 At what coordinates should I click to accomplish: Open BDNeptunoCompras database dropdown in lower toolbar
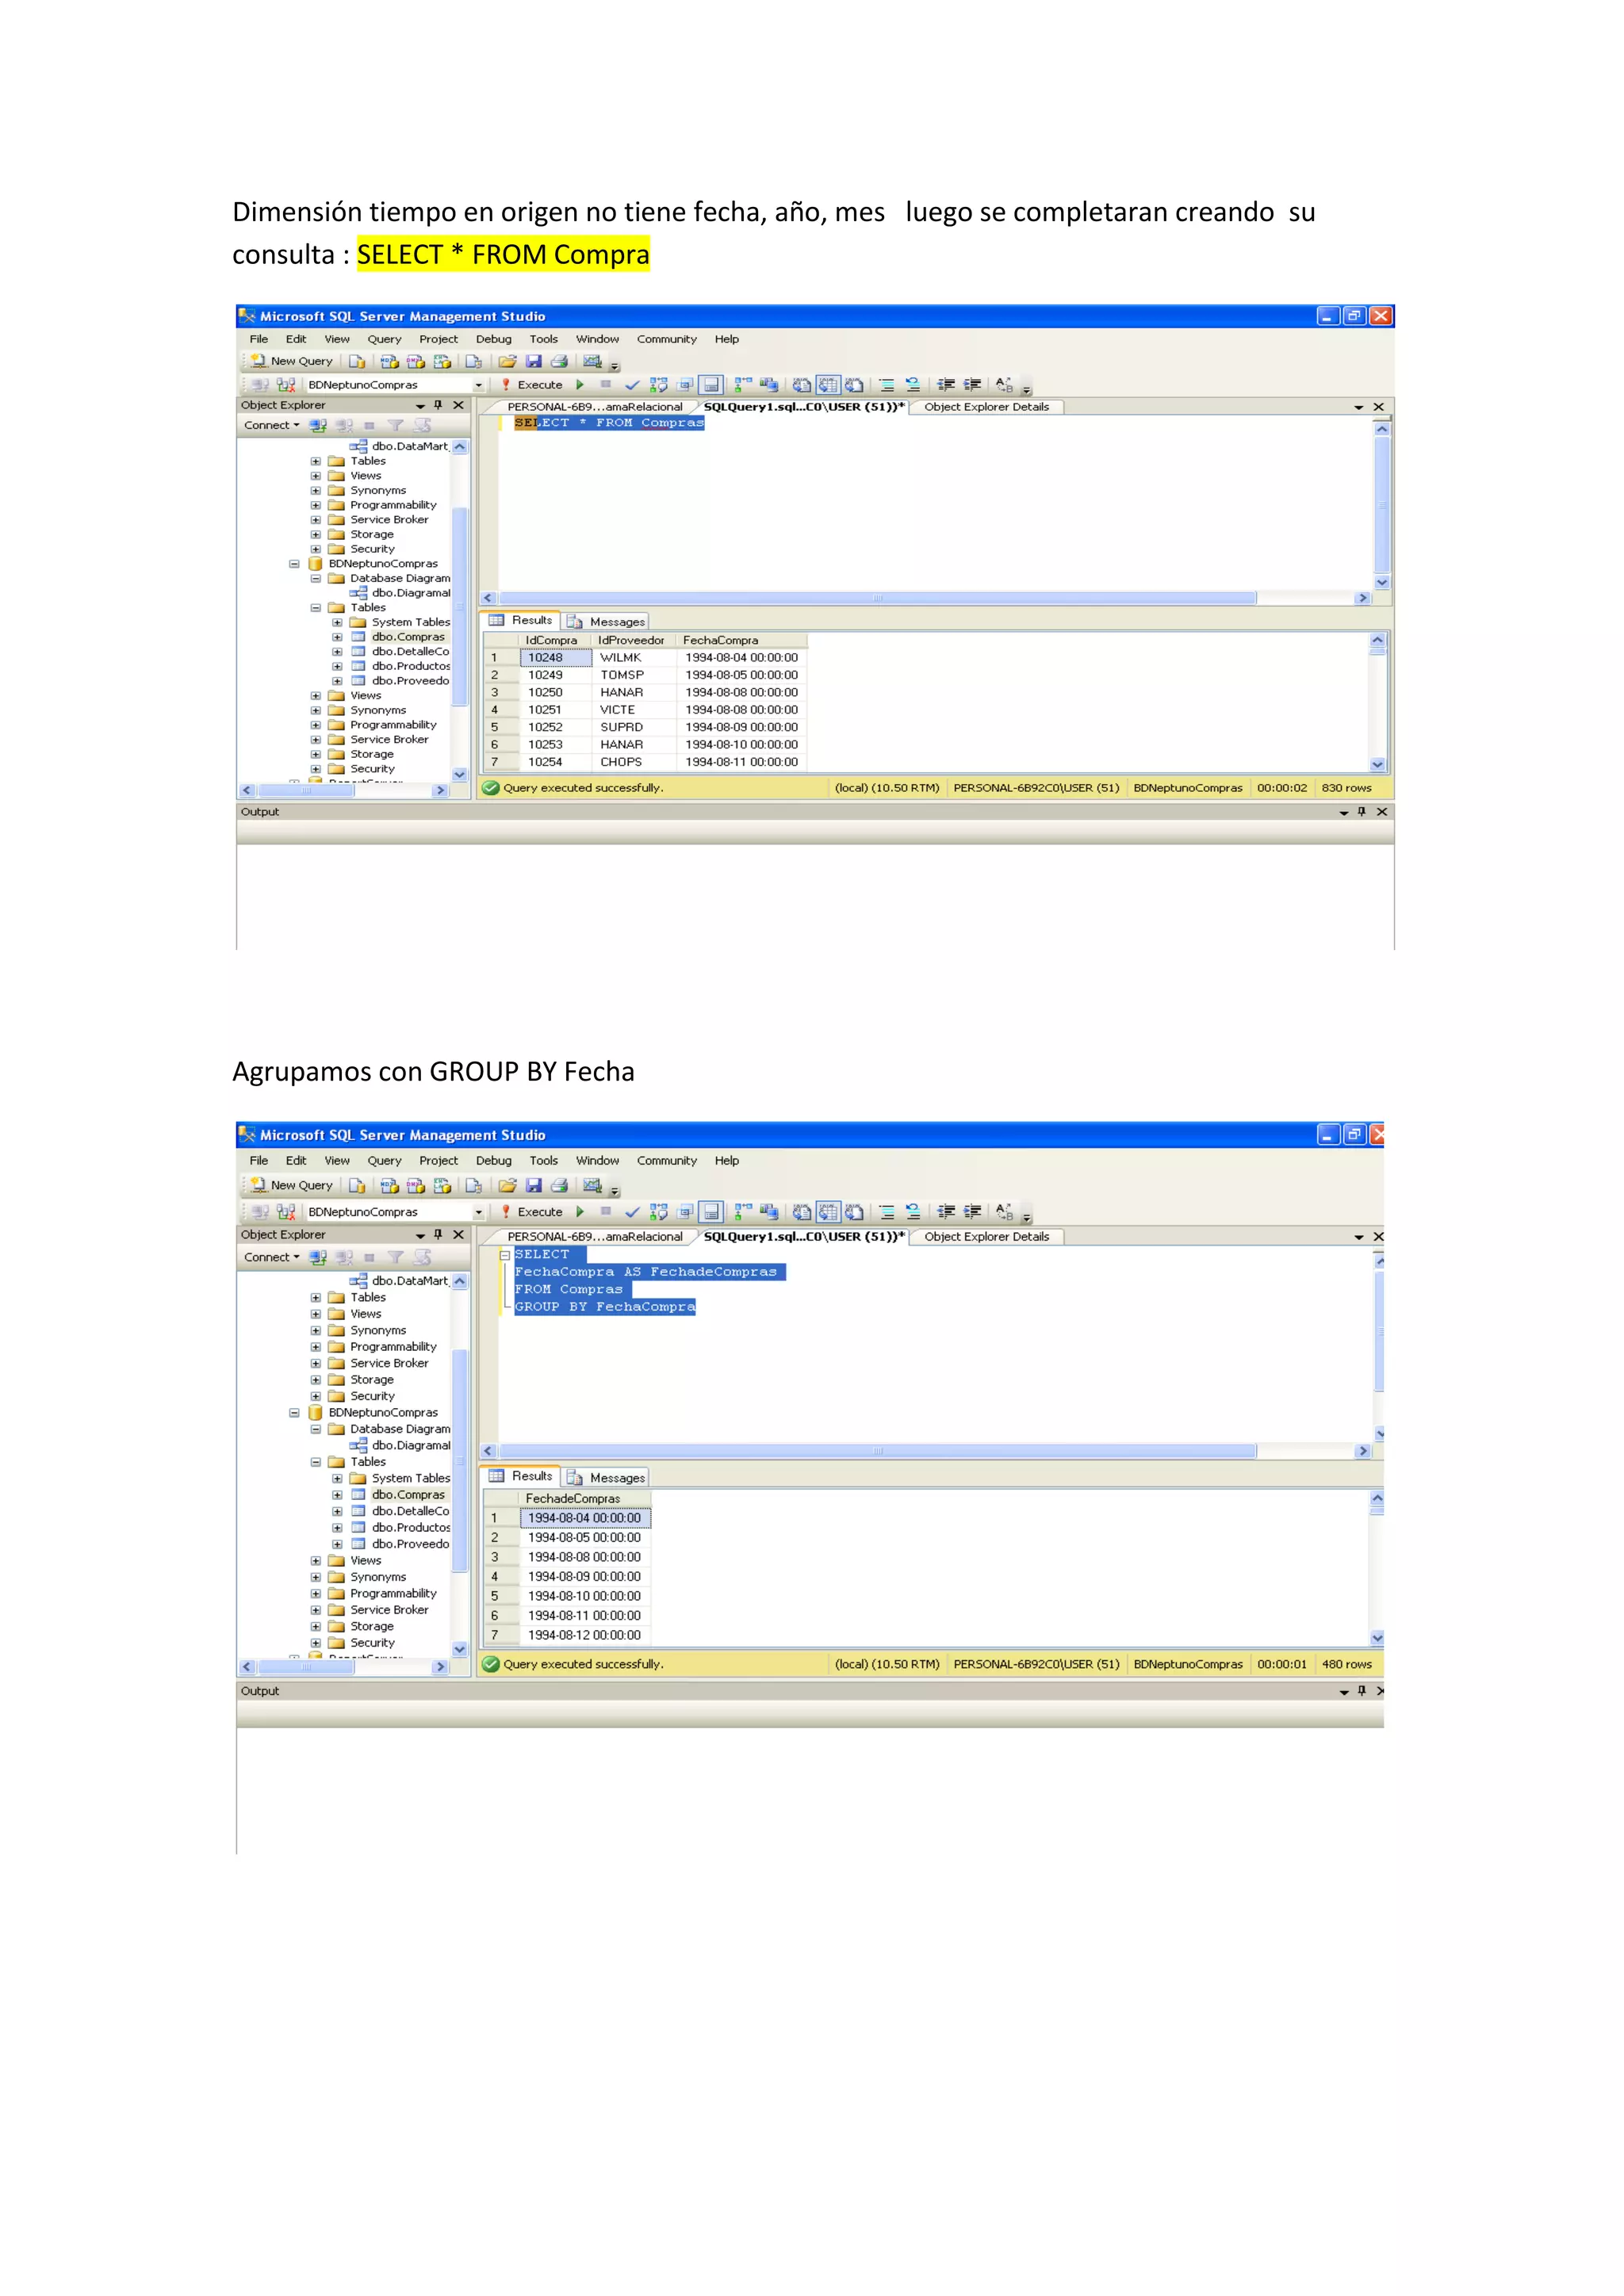coord(478,1212)
